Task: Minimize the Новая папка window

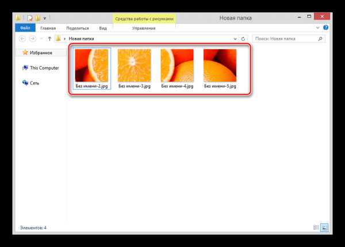Action: [x=299, y=17]
